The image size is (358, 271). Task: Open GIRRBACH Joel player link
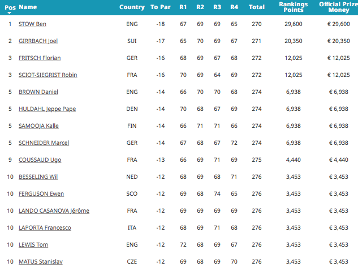point(38,41)
